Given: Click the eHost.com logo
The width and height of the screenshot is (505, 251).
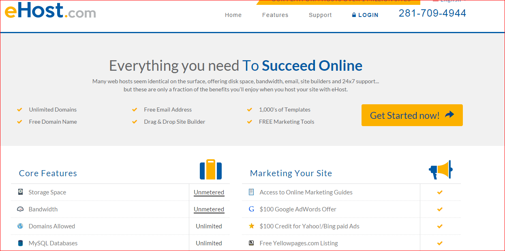Looking at the screenshot, I should click(x=50, y=10).
